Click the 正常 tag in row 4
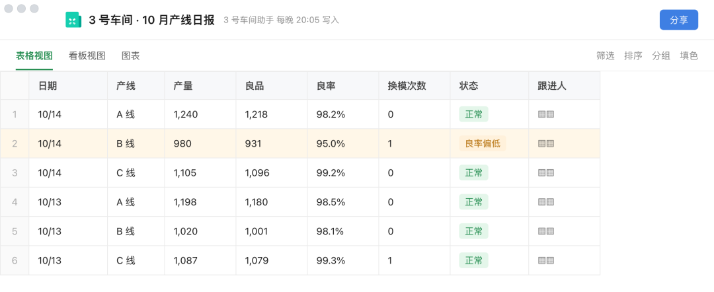Viewport: 714px width, 292px height. (473, 202)
